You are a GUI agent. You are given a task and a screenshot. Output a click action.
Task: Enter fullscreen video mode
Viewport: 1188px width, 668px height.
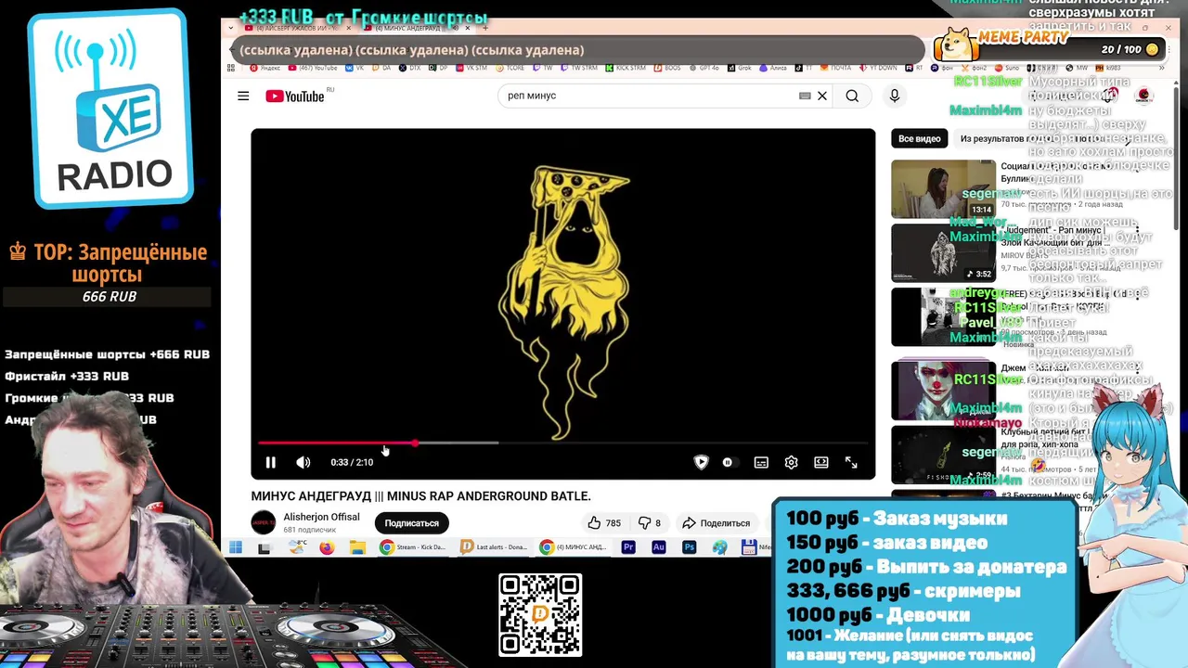click(851, 462)
